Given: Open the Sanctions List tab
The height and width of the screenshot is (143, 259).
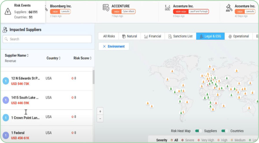Looking at the screenshot, I should coord(181,36).
